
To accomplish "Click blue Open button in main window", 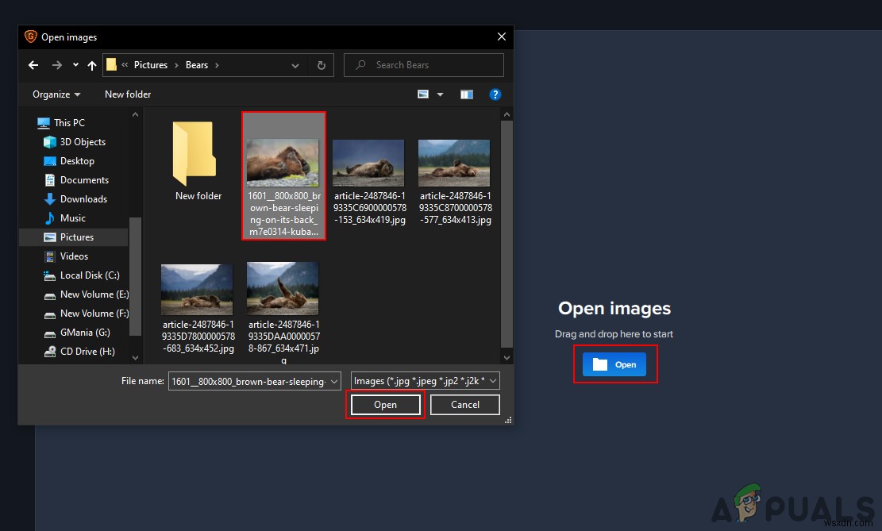I will coord(614,364).
